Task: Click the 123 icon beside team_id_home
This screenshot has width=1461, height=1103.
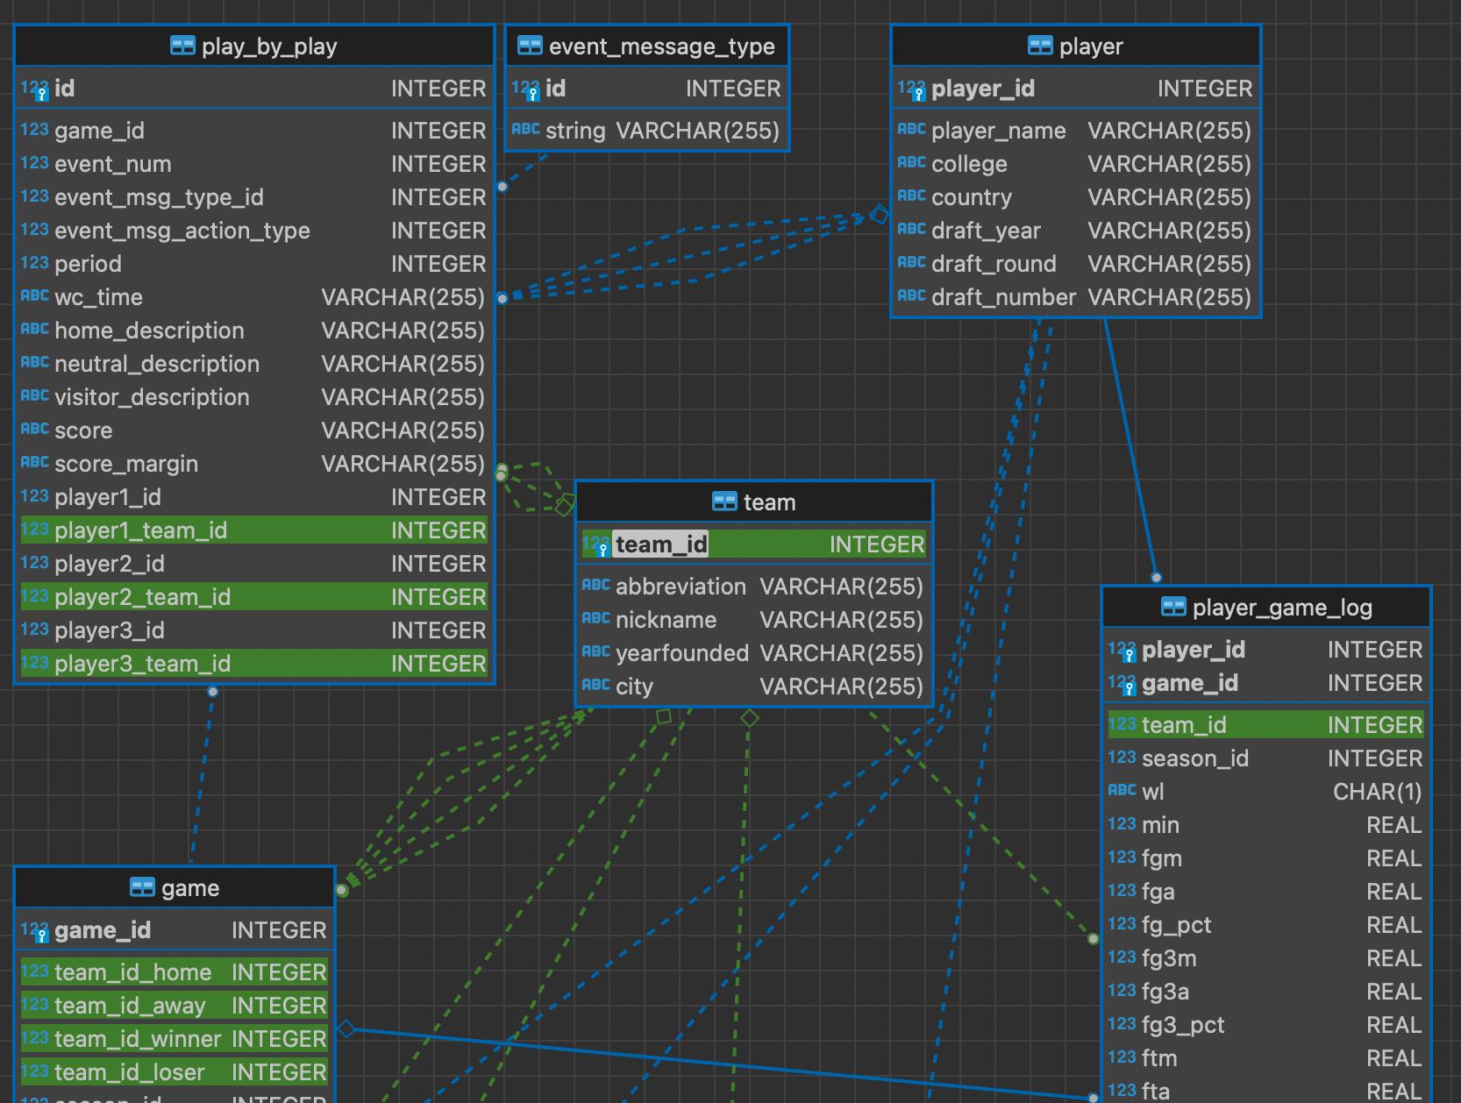Action: 35,971
